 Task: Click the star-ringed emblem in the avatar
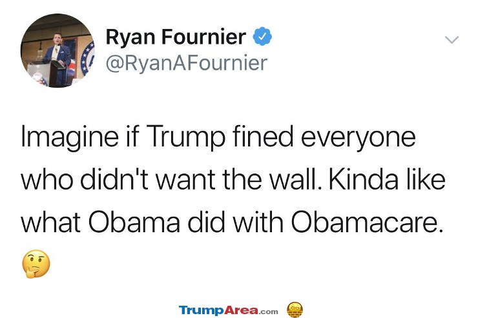point(88,59)
